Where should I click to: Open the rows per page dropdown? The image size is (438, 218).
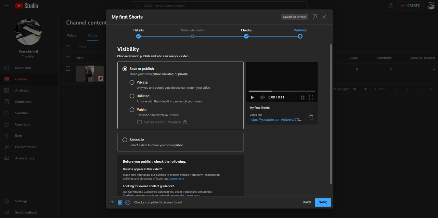[360, 89]
